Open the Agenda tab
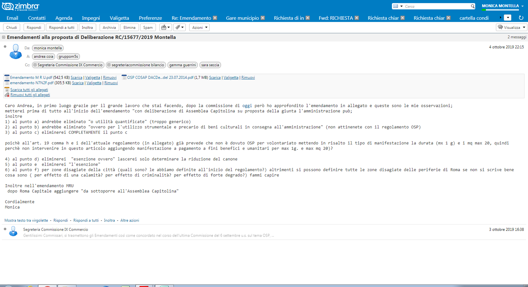528x287 pixels. (x=64, y=18)
